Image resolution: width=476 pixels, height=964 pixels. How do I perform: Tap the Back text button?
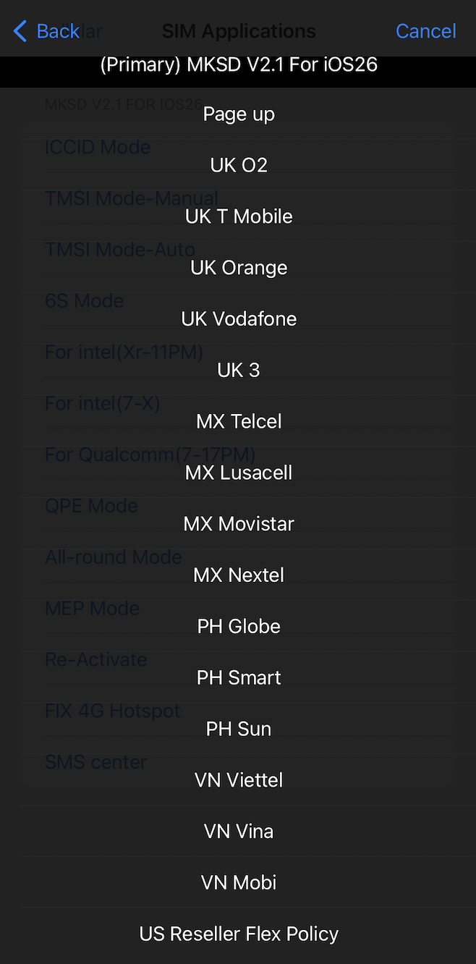[x=58, y=31]
